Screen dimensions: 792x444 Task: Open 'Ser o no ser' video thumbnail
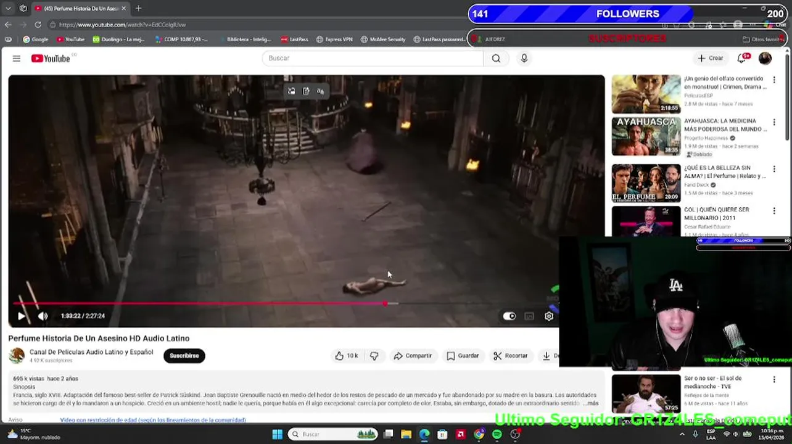[646, 393]
